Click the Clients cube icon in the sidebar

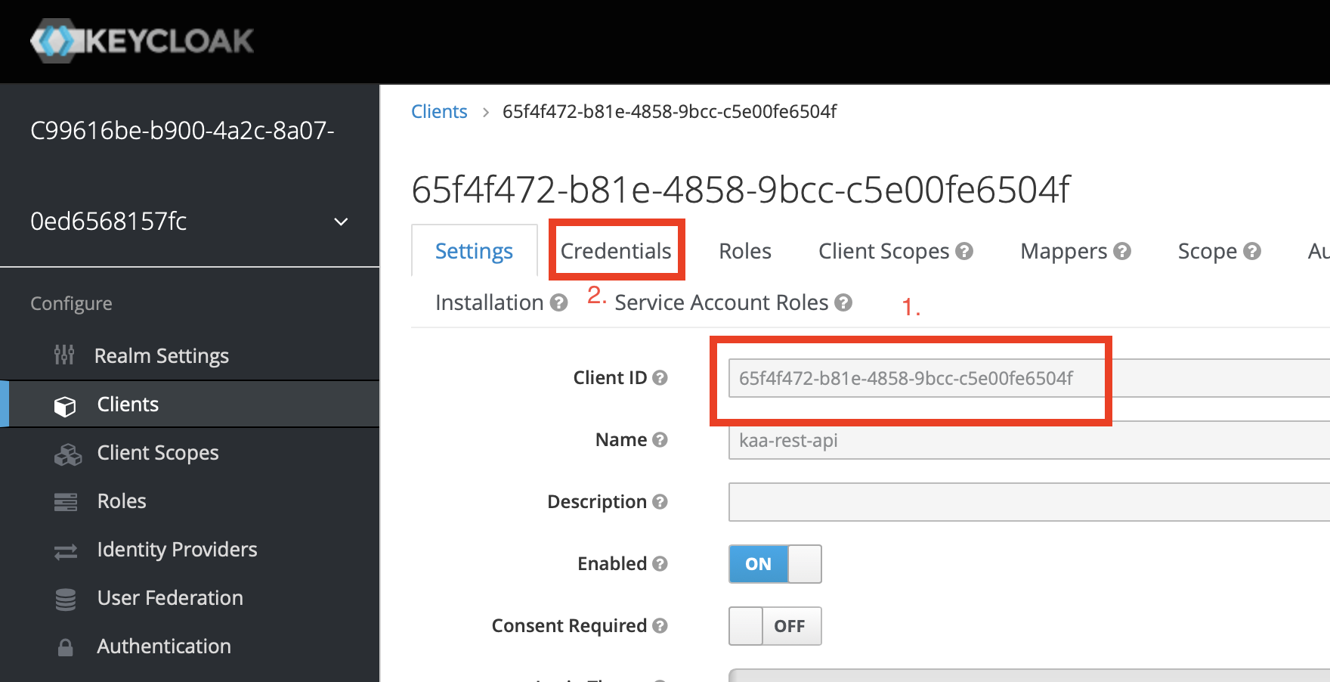coord(65,406)
